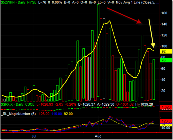Screen dimensions: 173x140
Task: Click the red 126.00 indicator value
Action: click(x=44, y=114)
